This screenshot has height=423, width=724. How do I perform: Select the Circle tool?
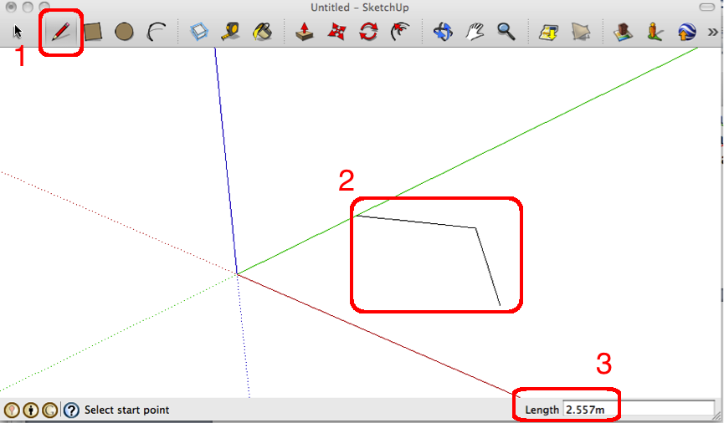tap(124, 33)
